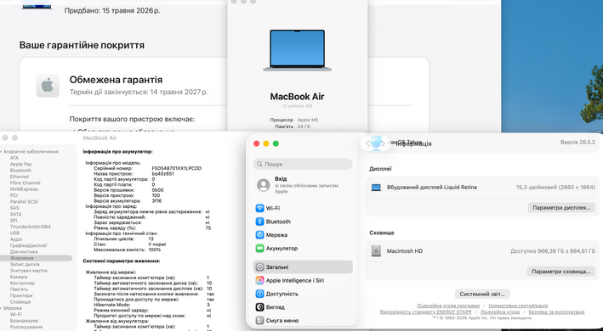Open ENERGY STAR compliance link
The image size is (603, 331).
[x=426, y=311]
